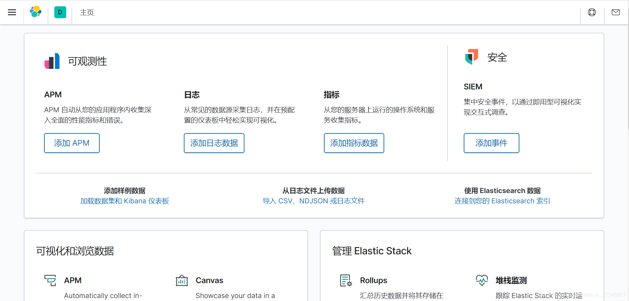Viewport: 629px width, 301px height.
Task: Click the 添加样例数据 heading
Action: pyautogui.click(x=125, y=191)
